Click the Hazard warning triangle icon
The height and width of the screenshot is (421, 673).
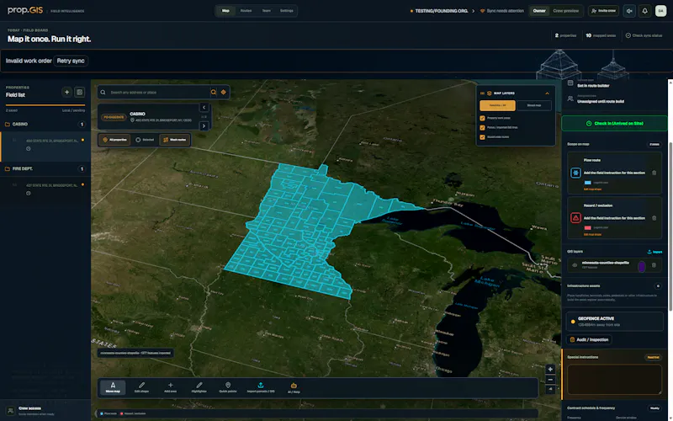(575, 218)
